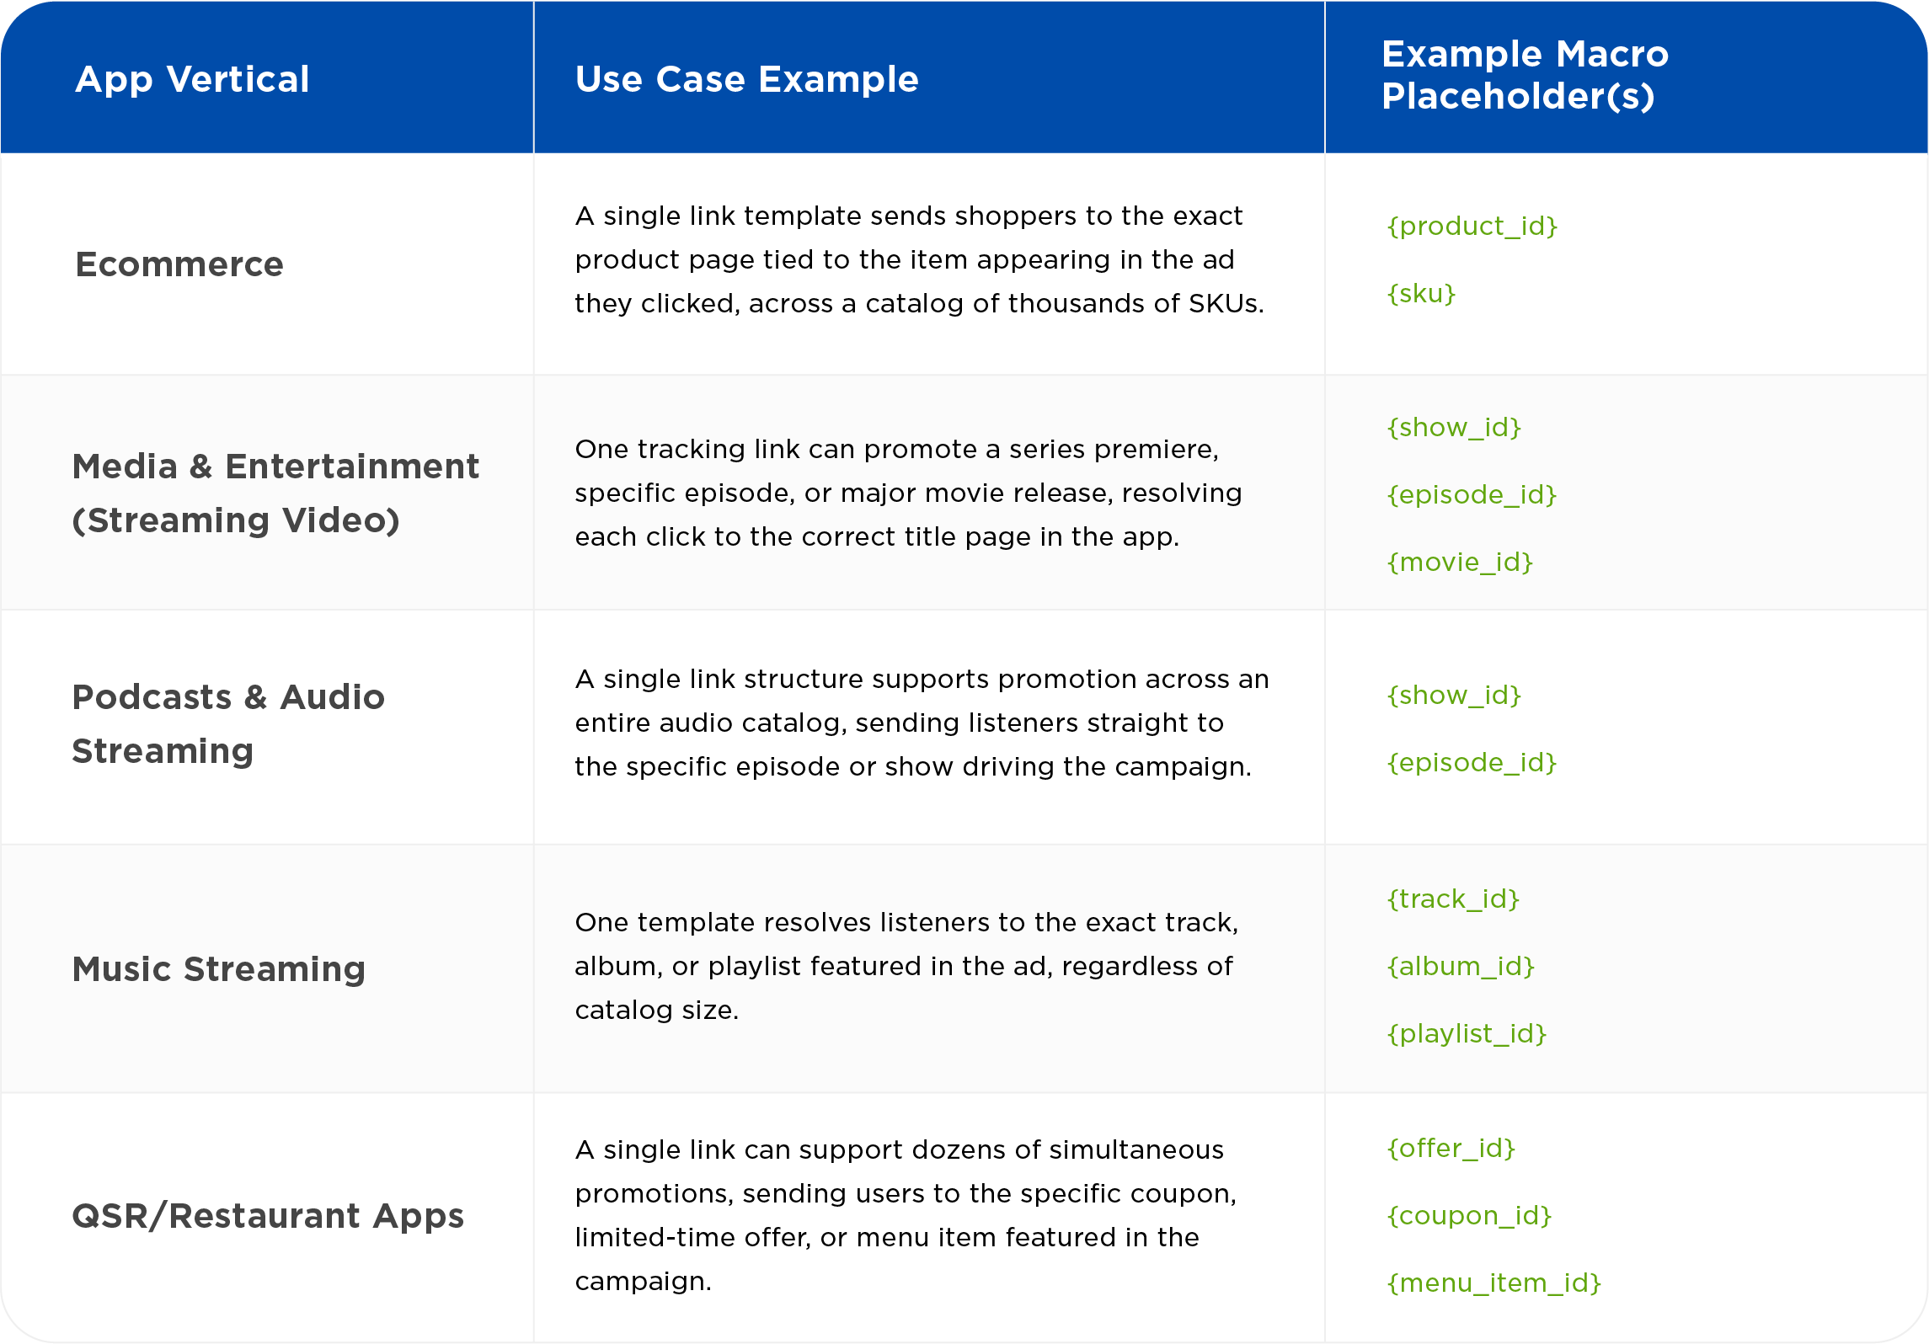The height and width of the screenshot is (1344, 1929).
Task: Select Media & Entertainment (Streaming Video) label
Action: pos(275,493)
